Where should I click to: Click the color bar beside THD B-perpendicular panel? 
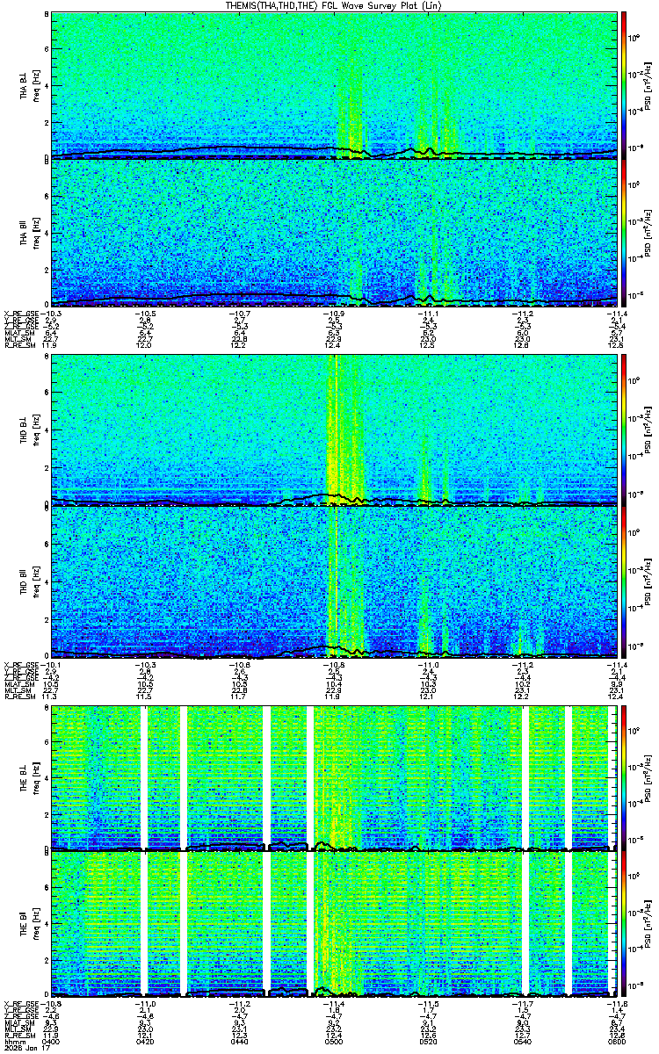point(623,430)
